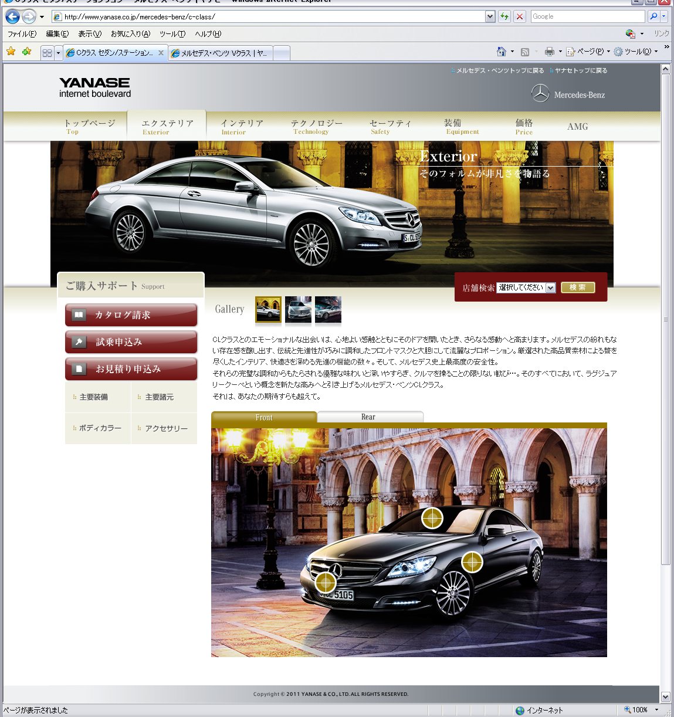The image size is (674, 717).
Task: Follow the ボディカラー body color link
Action: [100, 428]
